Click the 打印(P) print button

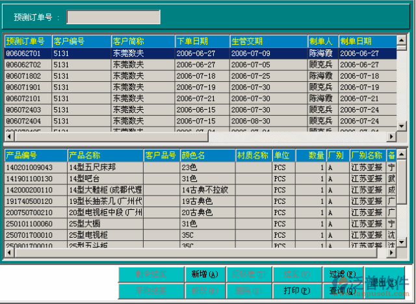[296, 290]
